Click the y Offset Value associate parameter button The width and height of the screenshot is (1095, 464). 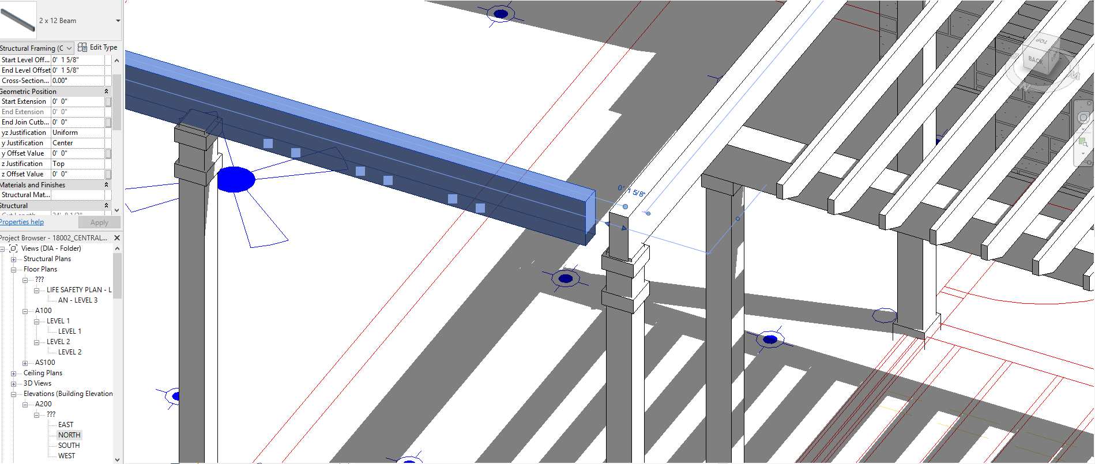click(108, 153)
